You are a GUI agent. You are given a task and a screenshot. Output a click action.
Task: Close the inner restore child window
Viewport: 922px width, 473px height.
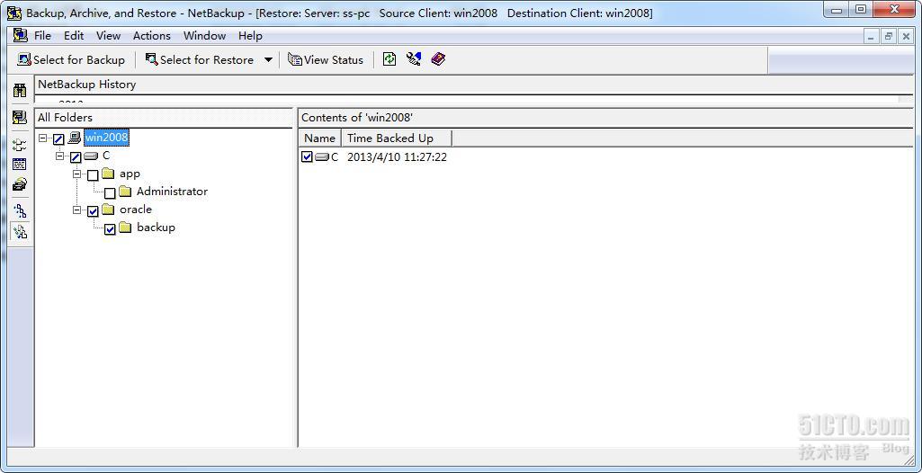click(906, 36)
